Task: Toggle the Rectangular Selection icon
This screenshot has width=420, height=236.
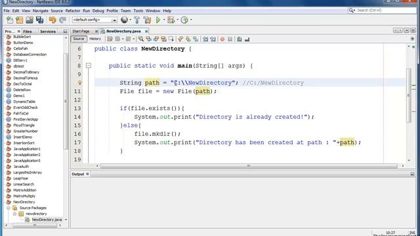Action: (171, 39)
